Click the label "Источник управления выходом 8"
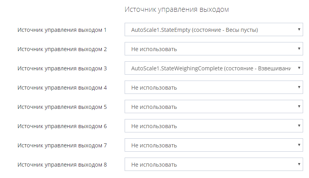Viewport: 309px width, 178px height. pyautogui.click(x=62, y=164)
